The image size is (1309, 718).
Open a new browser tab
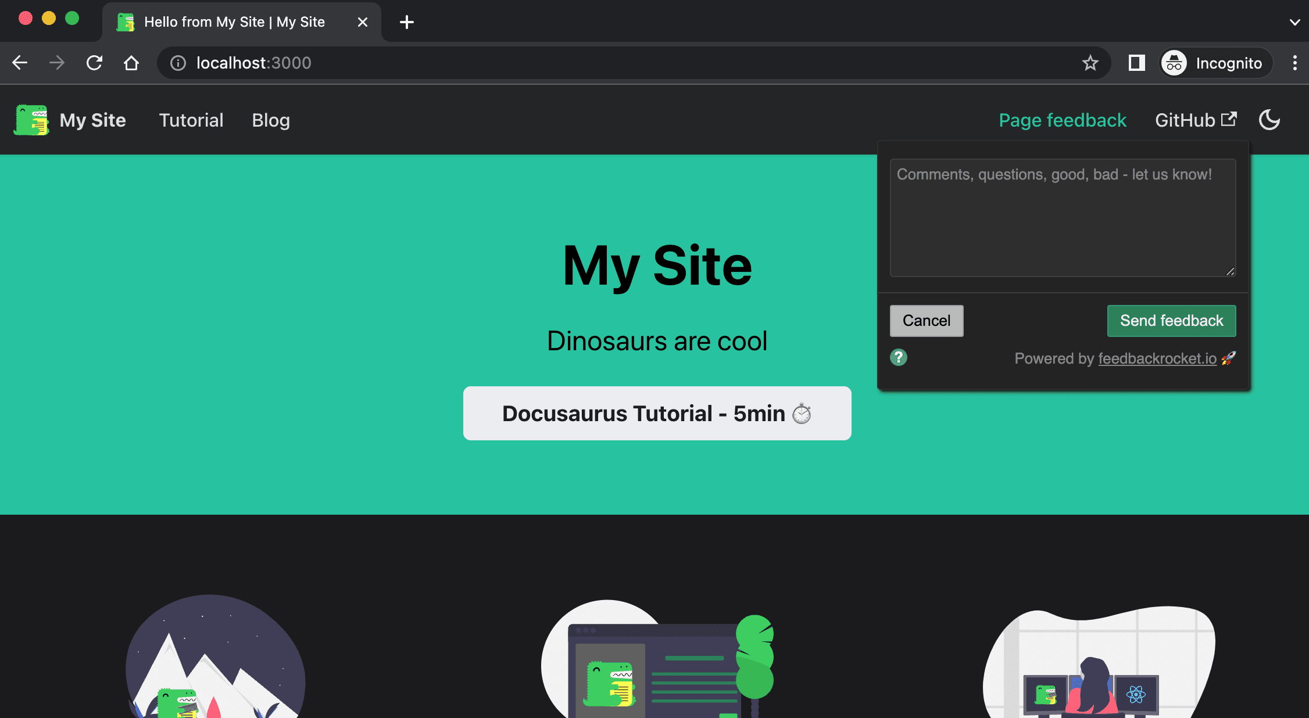point(407,22)
